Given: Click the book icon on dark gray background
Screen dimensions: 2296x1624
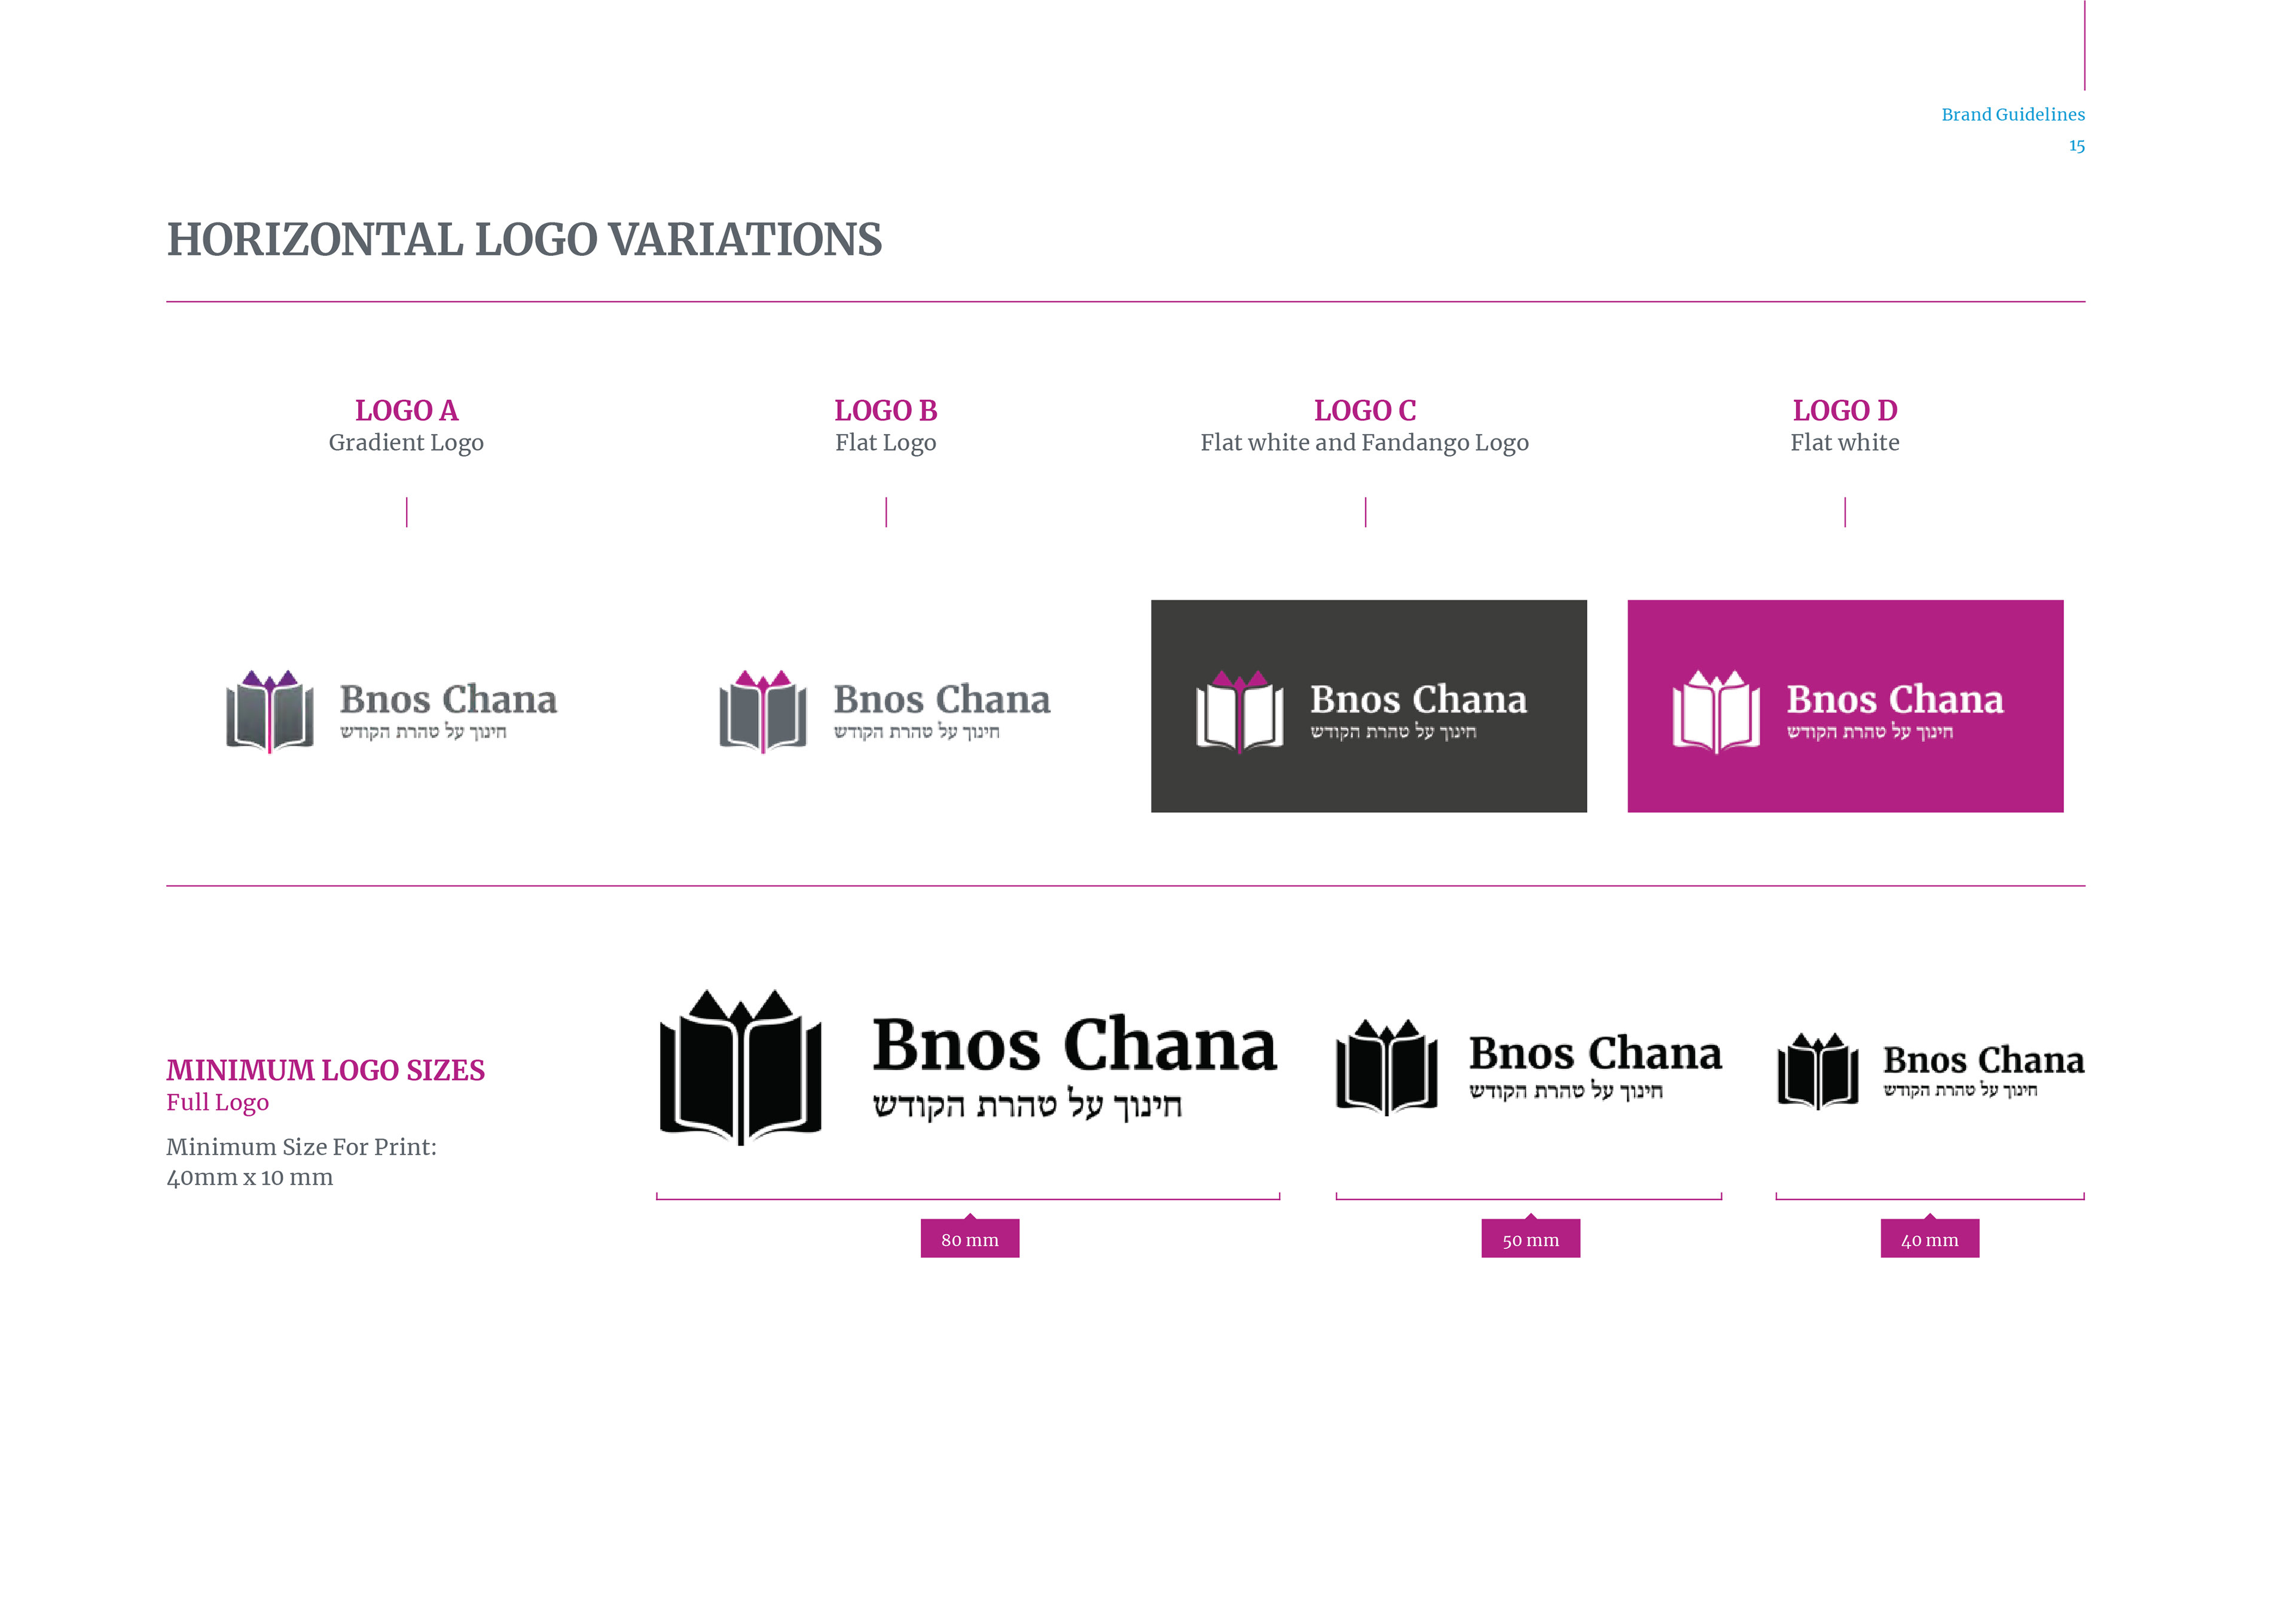Looking at the screenshot, I should 1239,711.
